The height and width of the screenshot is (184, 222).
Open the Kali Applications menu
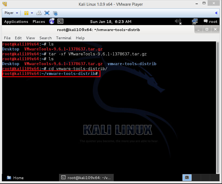(16, 22)
